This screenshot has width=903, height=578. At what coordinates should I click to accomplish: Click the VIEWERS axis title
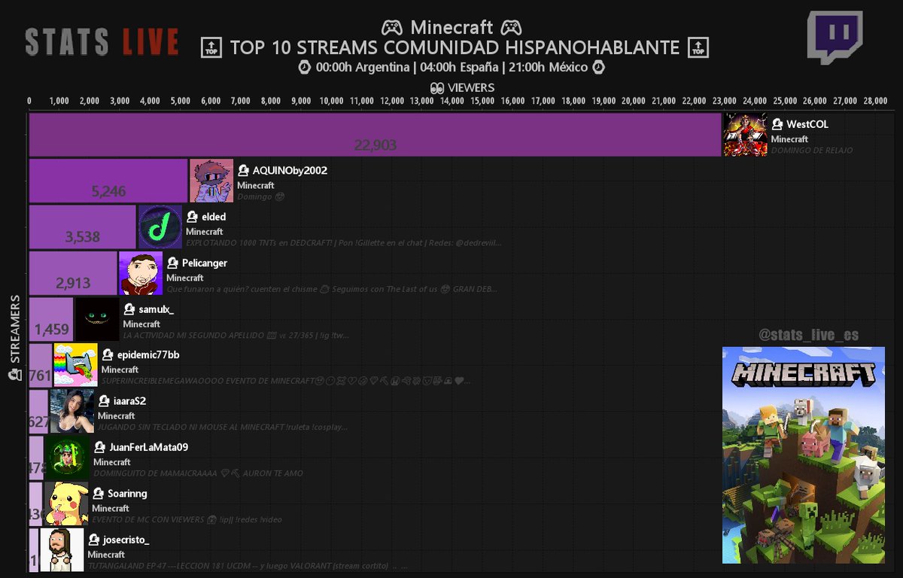(471, 88)
